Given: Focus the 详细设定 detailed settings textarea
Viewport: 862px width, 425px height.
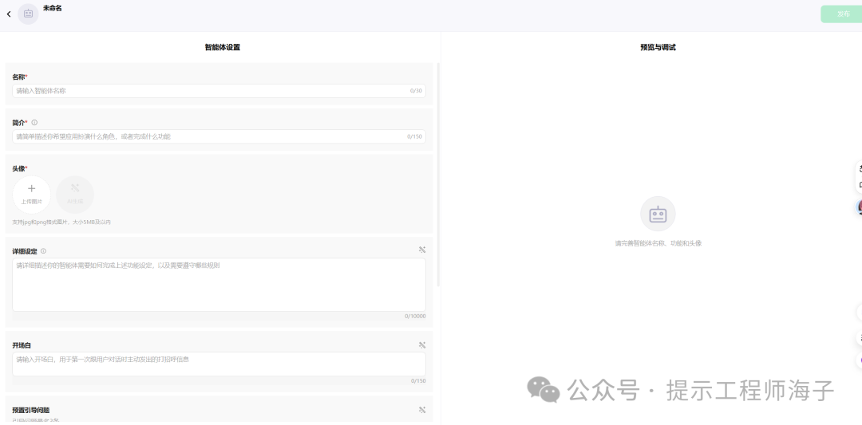Looking at the screenshot, I should click(219, 285).
